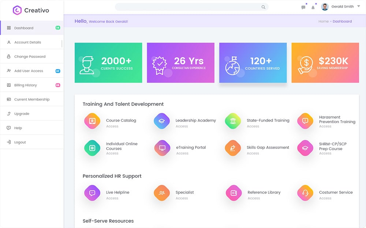Open Billing History in sidebar
This screenshot has width=366, height=228.
(x=26, y=85)
